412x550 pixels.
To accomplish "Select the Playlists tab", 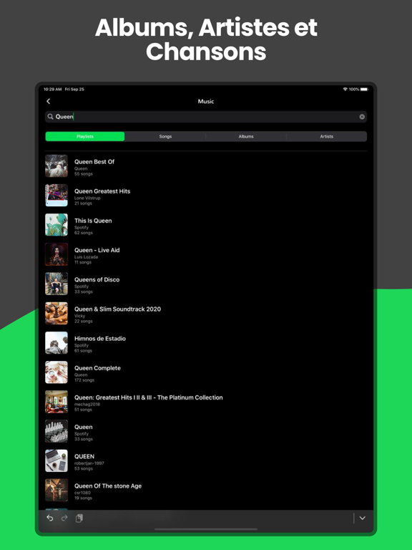I will (x=85, y=137).
